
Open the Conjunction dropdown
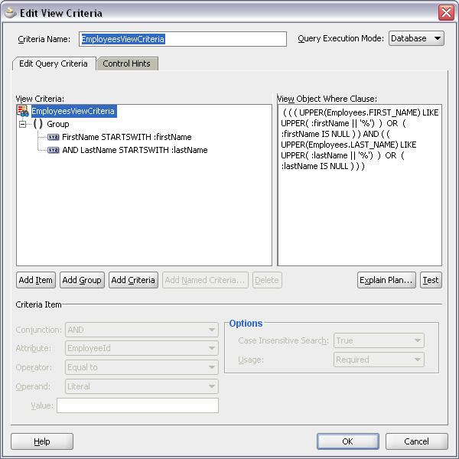point(142,330)
